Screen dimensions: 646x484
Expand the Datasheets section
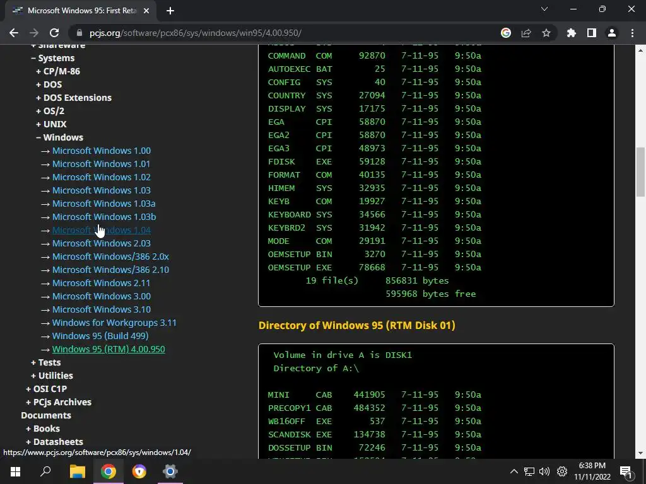[x=54, y=442]
